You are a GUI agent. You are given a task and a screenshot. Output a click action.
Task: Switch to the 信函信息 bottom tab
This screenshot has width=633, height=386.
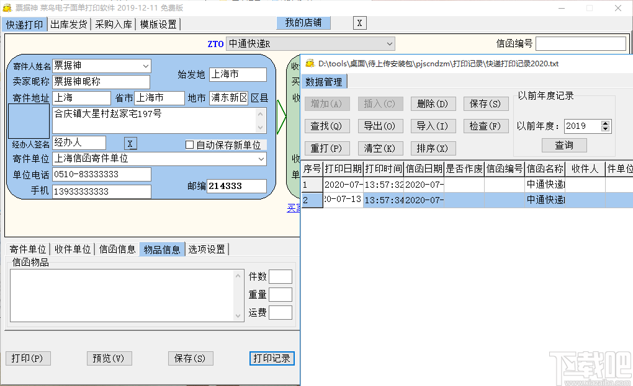click(x=117, y=250)
